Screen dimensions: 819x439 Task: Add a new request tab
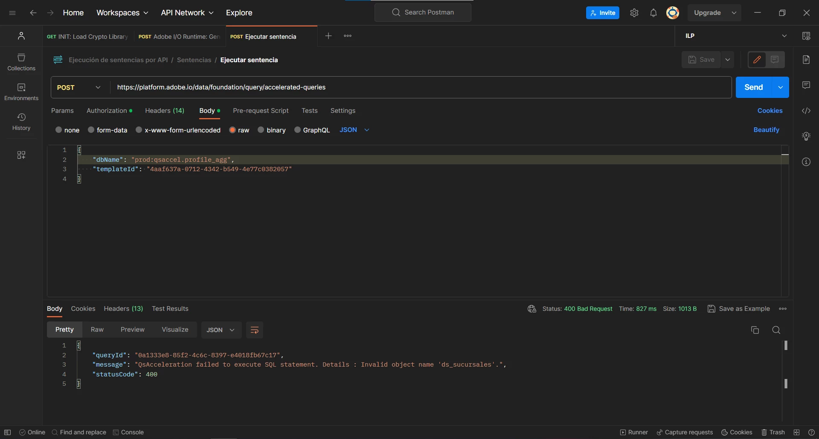328,36
